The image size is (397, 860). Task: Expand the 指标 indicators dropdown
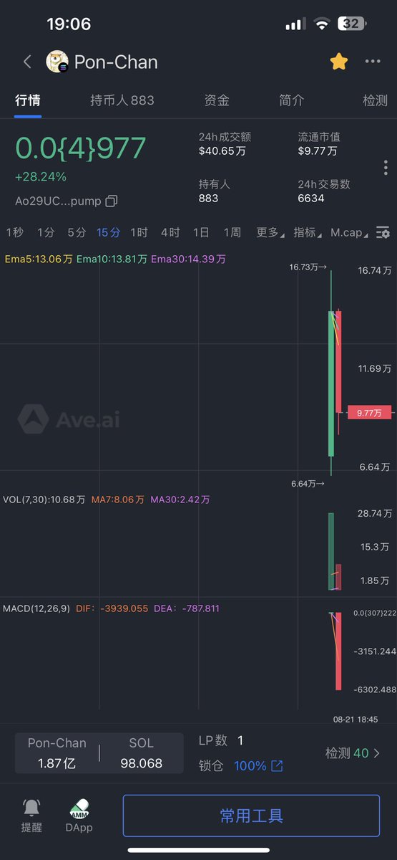click(x=308, y=233)
